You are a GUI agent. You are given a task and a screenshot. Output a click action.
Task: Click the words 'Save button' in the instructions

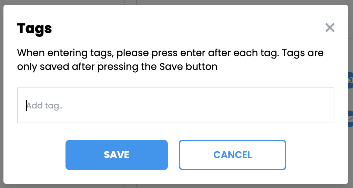click(x=188, y=66)
